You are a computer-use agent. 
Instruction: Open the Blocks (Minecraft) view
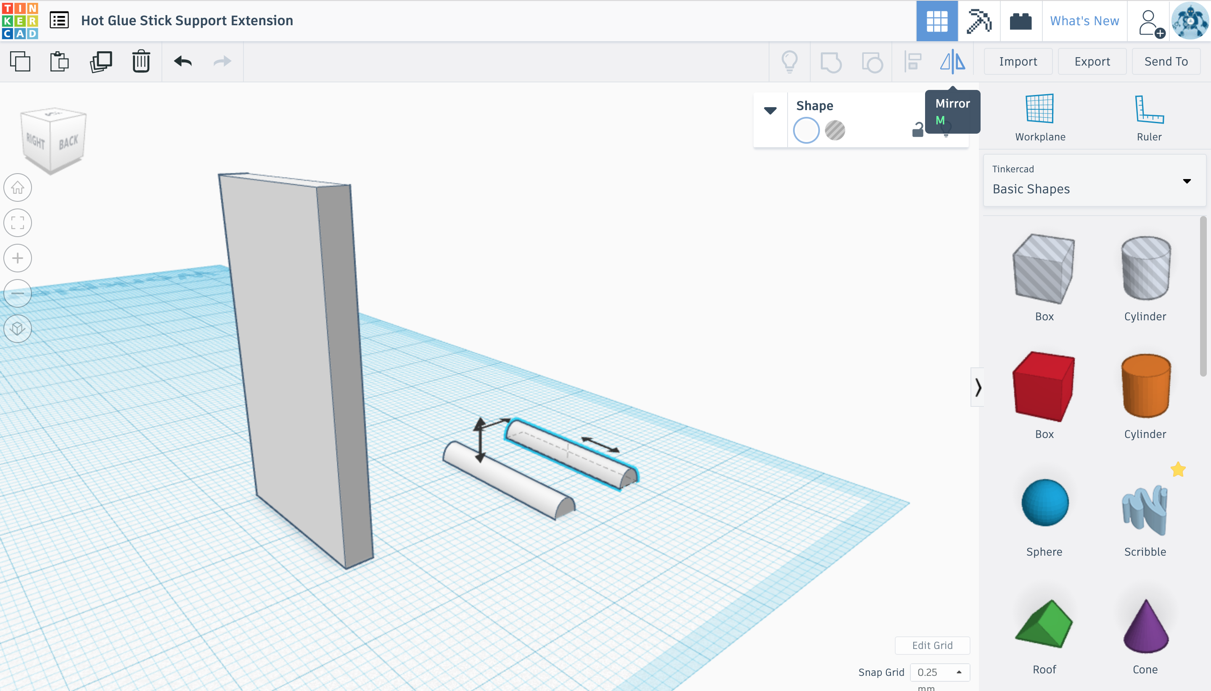[x=979, y=21]
